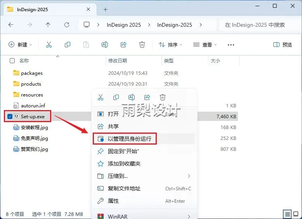Image resolution: width=302 pixels, height=219 pixels.
Task: Open the 查看 view dropdown
Action: [205, 45]
